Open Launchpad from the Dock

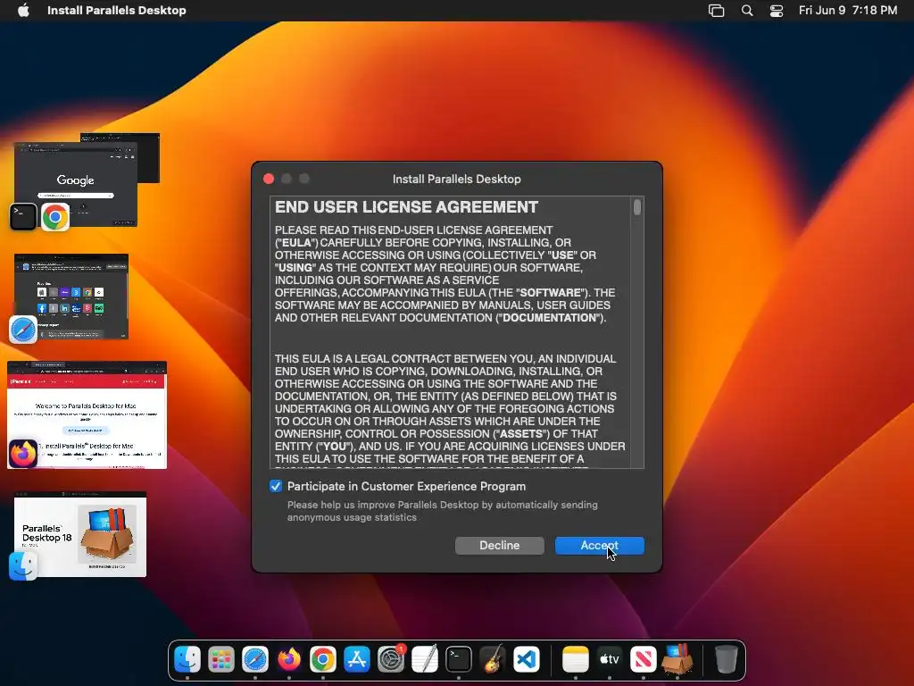(221, 659)
